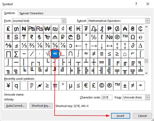Viewport: 154px width, 121px height.
Task: Choose the ear symbol in recently used
Action: point(32,85)
